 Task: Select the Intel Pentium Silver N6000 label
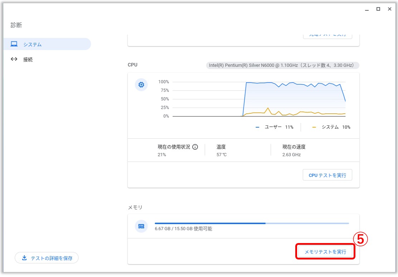click(x=282, y=65)
